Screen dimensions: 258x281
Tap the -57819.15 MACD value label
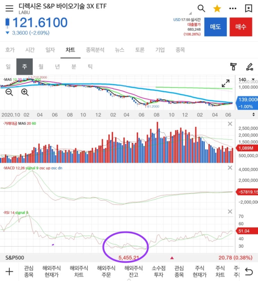(x=247, y=192)
